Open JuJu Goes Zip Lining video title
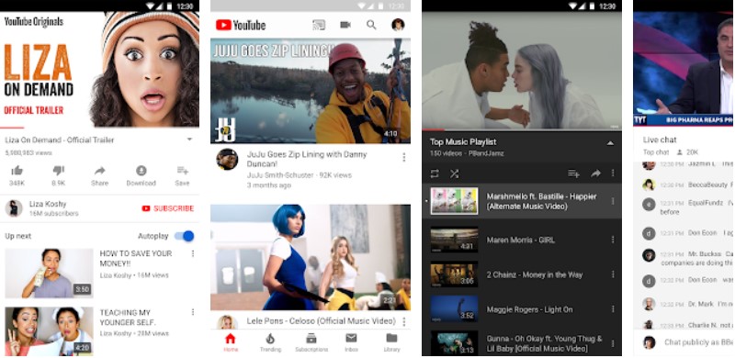This screenshot has width=735, height=358. 307,160
